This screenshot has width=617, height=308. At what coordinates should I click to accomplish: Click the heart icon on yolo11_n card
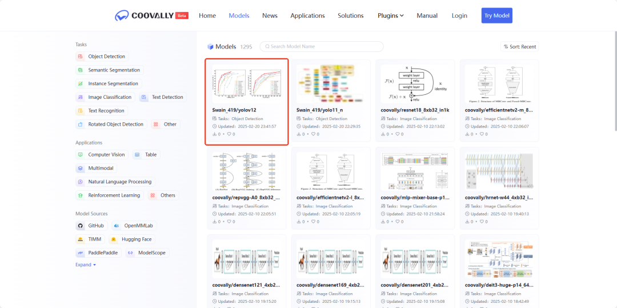pyautogui.click(x=313, y=134)
